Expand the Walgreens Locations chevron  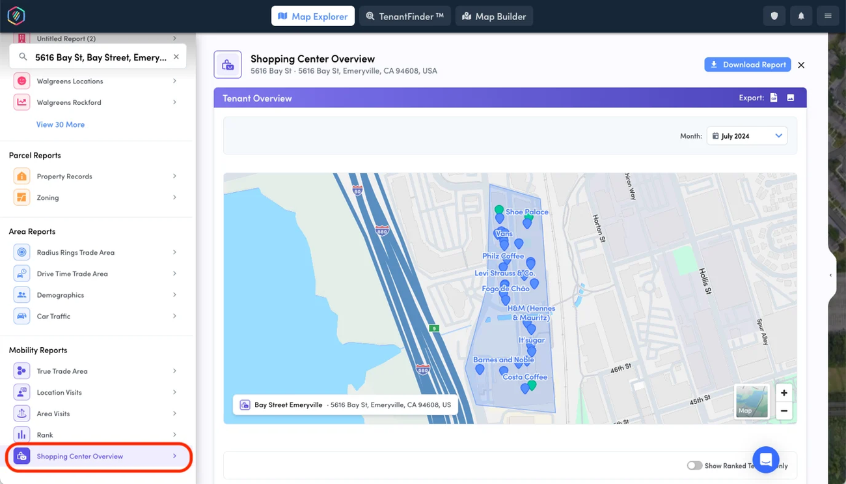point(174,81)
